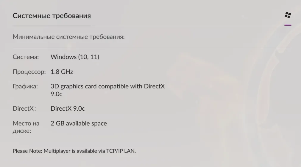
Task: Click the DirectX 9.0c value
Action: pyautogui.click(x=68, y=109)
